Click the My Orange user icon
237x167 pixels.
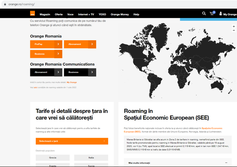(221, 14)
